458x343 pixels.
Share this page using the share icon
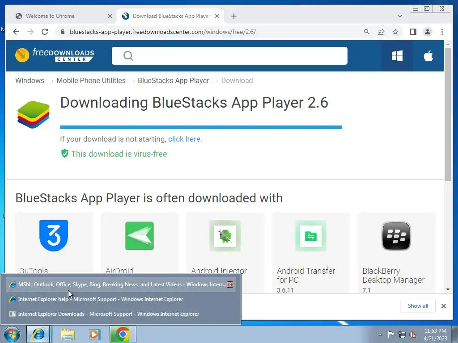pyautogui.click(x=381, y=32)
